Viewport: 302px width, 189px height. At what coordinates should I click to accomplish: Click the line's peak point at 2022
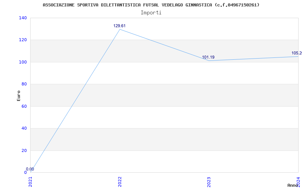[120, 29]
